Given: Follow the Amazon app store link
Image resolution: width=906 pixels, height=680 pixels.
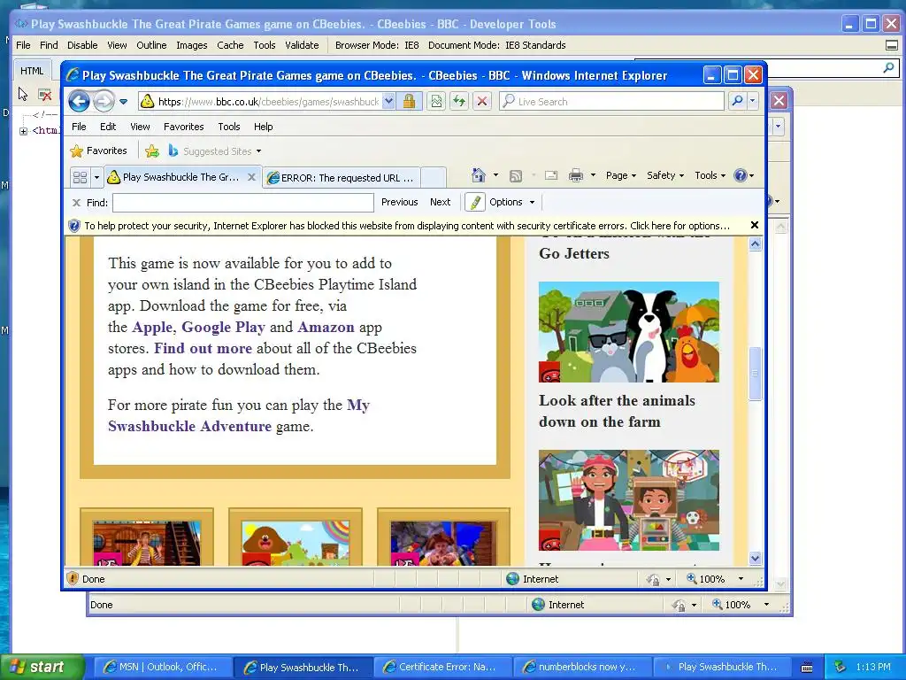Looking at the screenshot, I should pyautogui.click(x=326, y=328).
